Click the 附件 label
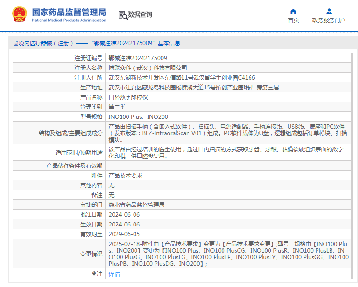Screen dimensions: 358x287 97,176
